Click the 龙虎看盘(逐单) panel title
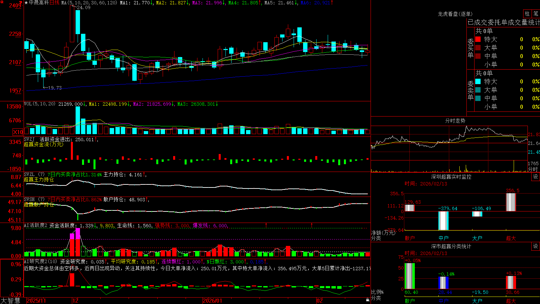Image resolution: width=540 pixels, height=304 pixels. click(x=455, y=14)
